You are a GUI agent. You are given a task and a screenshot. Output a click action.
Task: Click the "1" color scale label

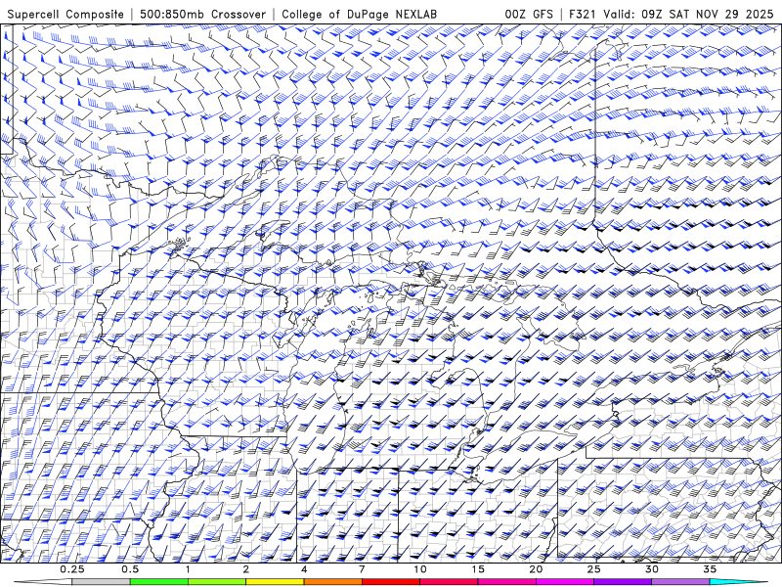click(188, 569)
